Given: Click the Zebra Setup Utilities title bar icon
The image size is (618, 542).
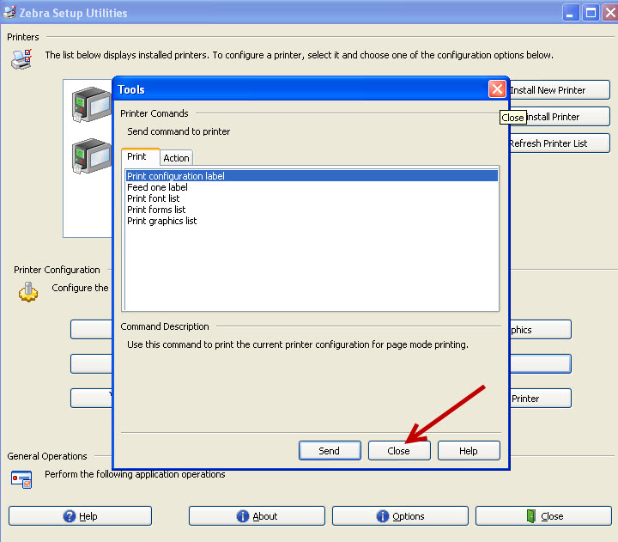Looking at the screenshot, I should click(10, 13).
